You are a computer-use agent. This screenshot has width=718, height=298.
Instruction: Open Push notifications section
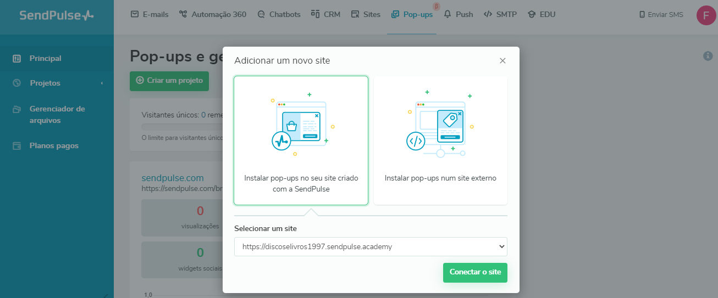[x=459, y=14]
